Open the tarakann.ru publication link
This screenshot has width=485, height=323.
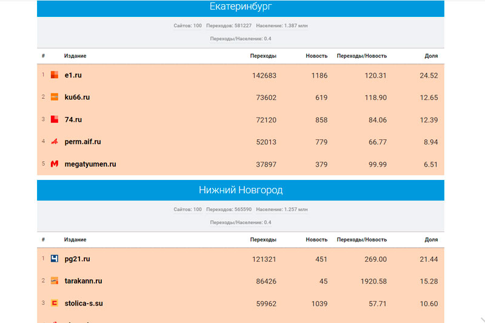point(83,281)
